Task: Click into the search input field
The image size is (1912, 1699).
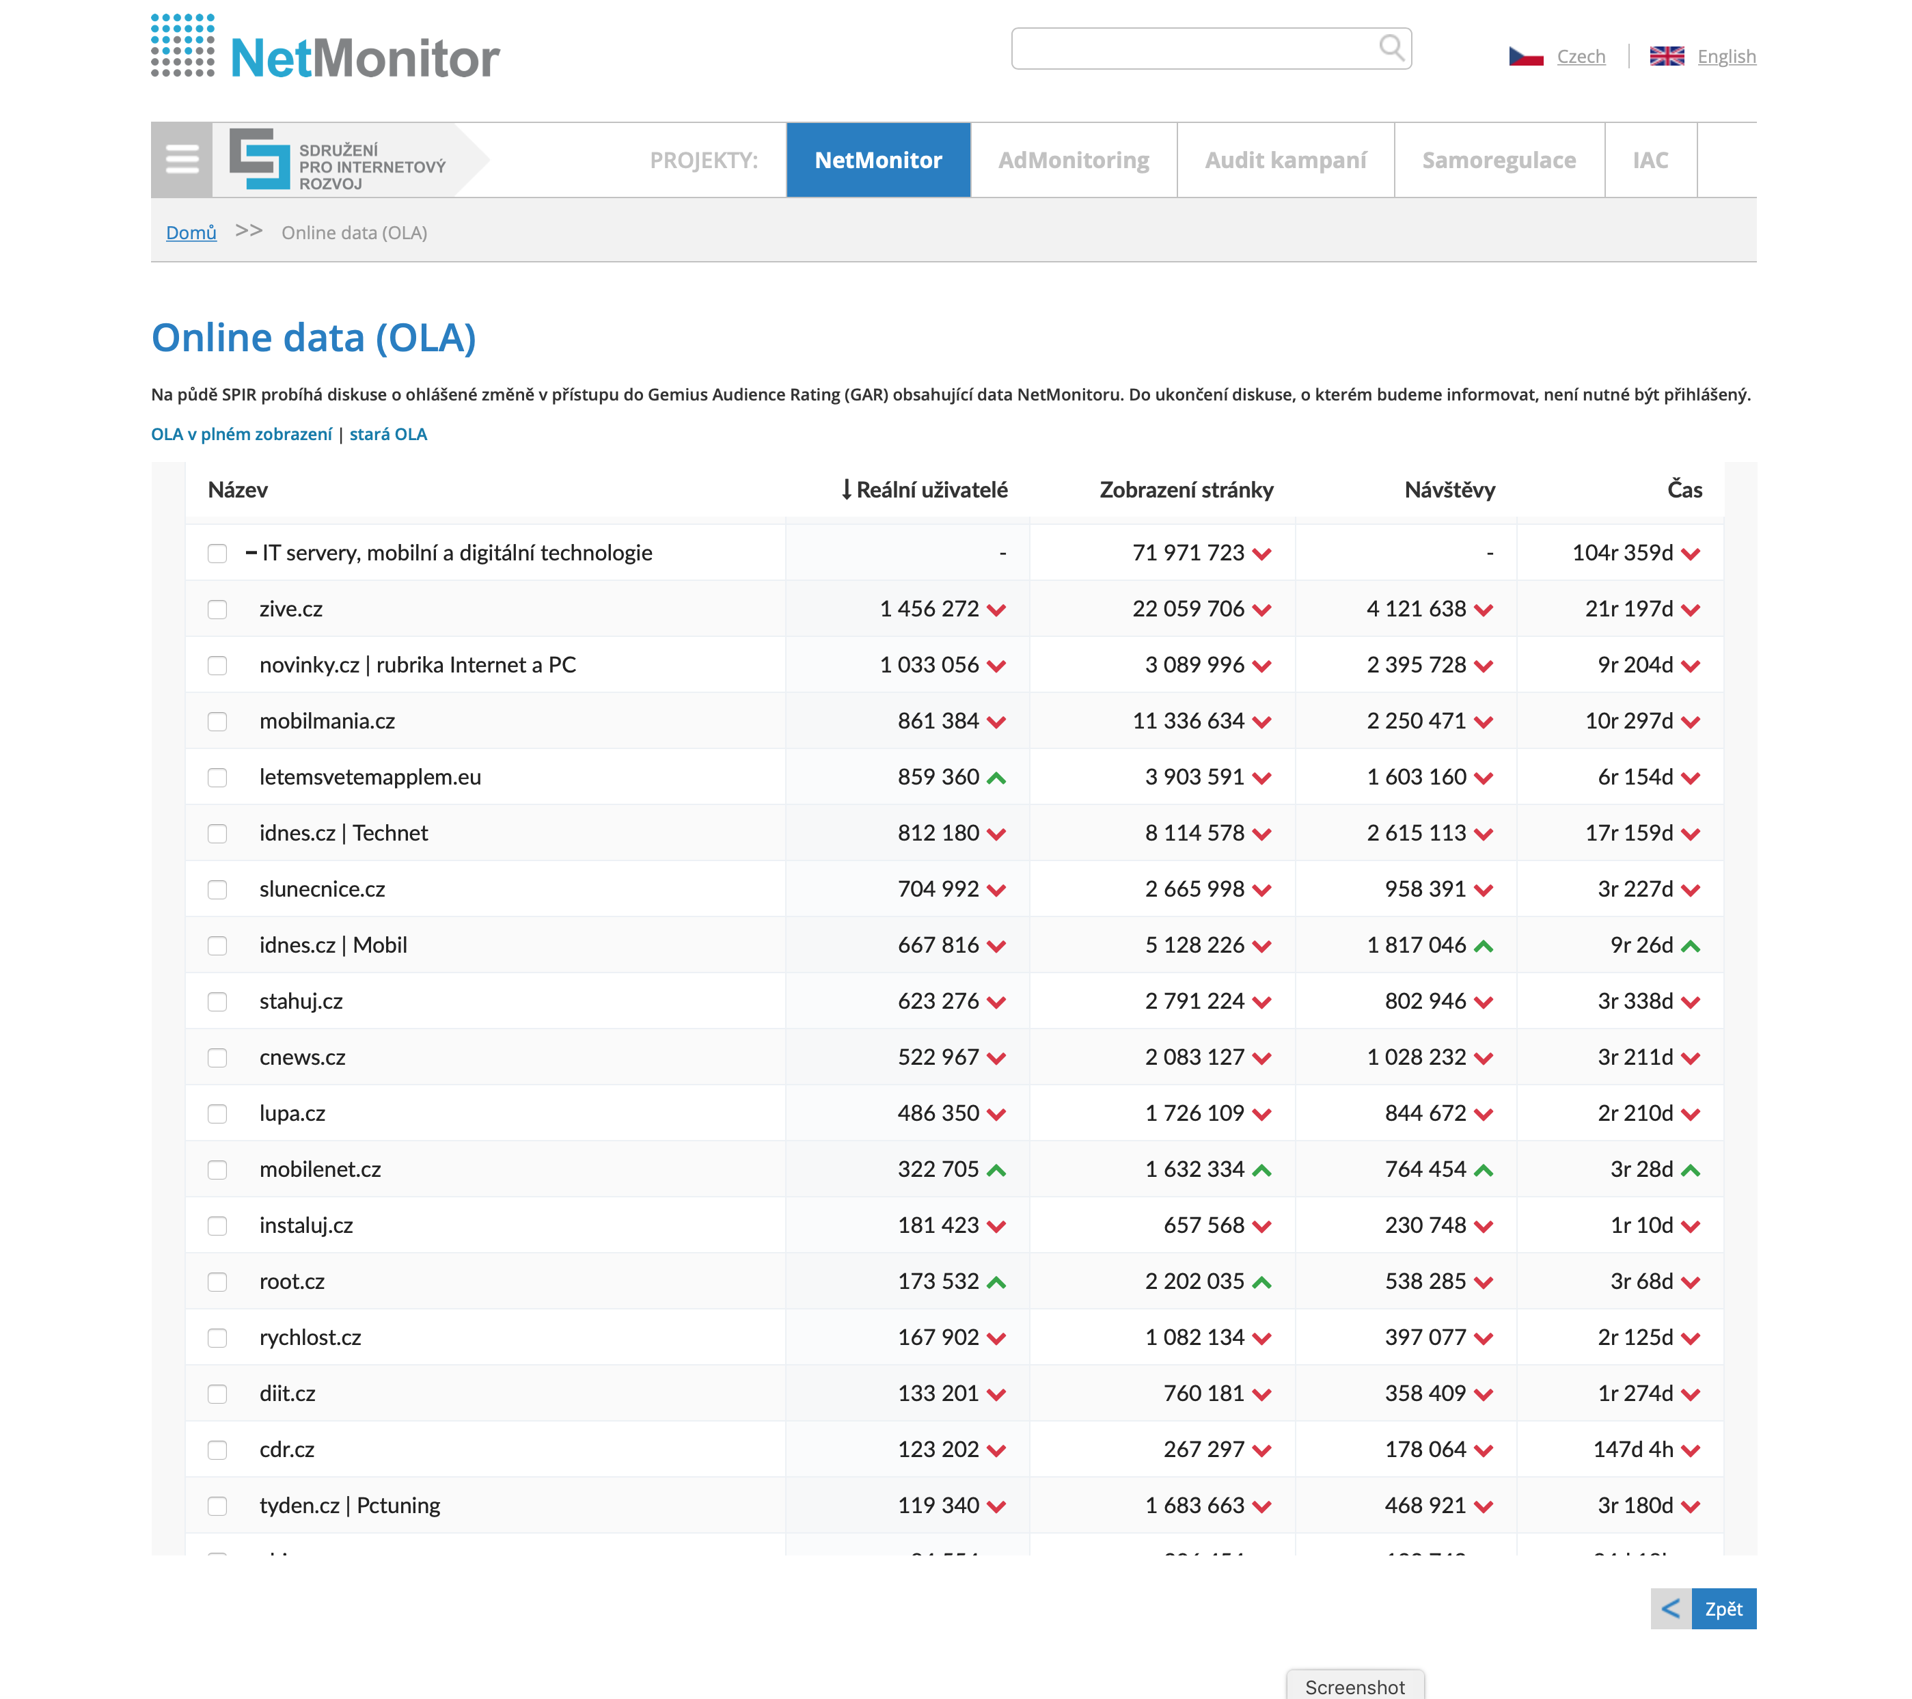Action: [1188, 49]
